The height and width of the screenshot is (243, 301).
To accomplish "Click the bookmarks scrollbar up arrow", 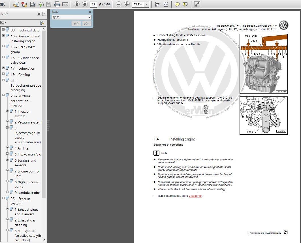I will (44, 29).
